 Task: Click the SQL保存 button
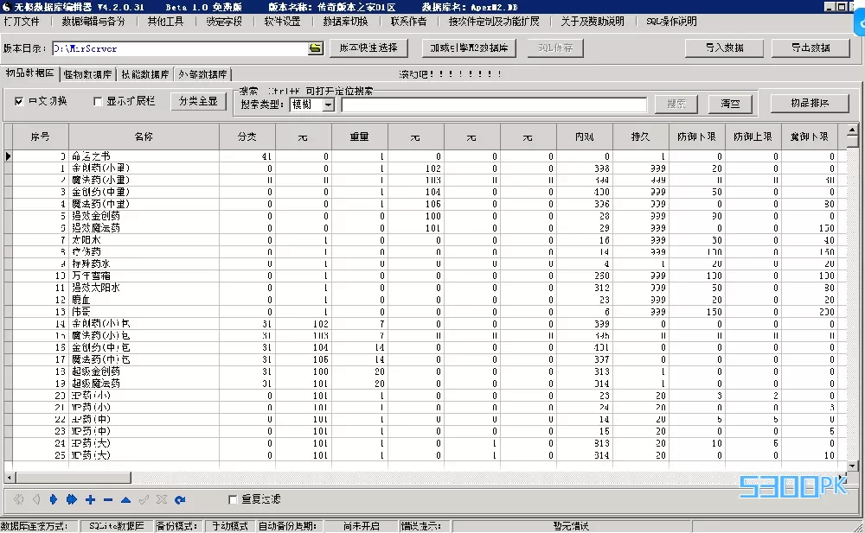point(555,48)
